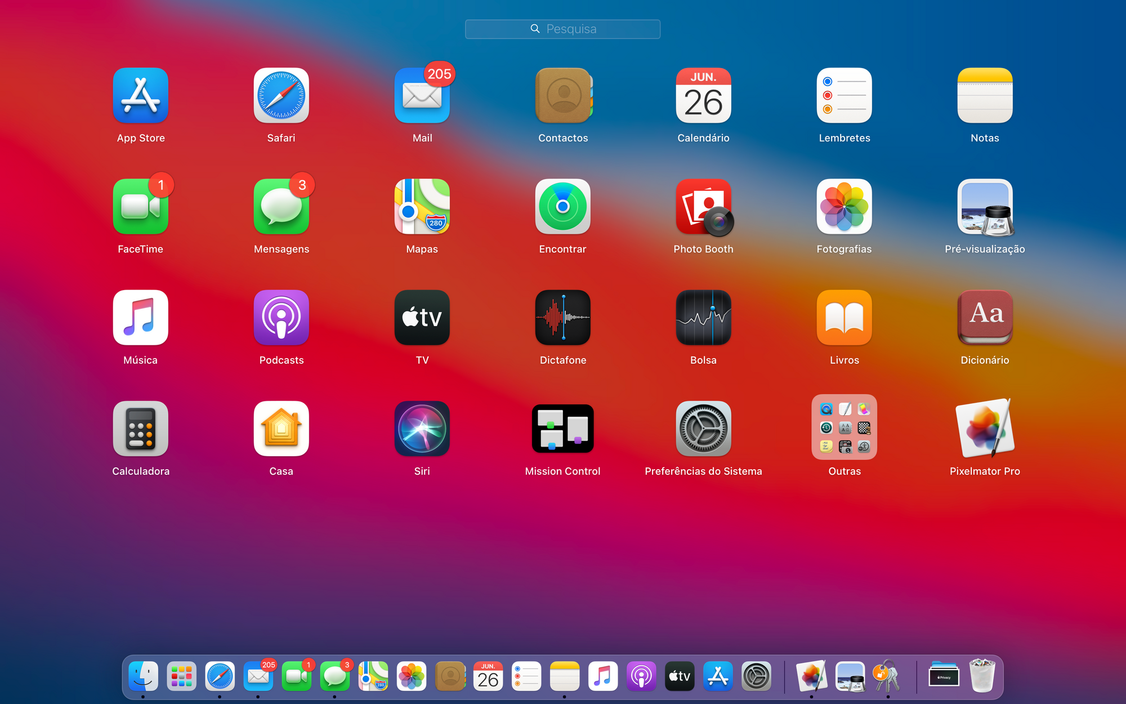The height and width of the screenshot is (704, 1126).
Task: Open the Privacy stack in the Dock
Action: (944, 675)
